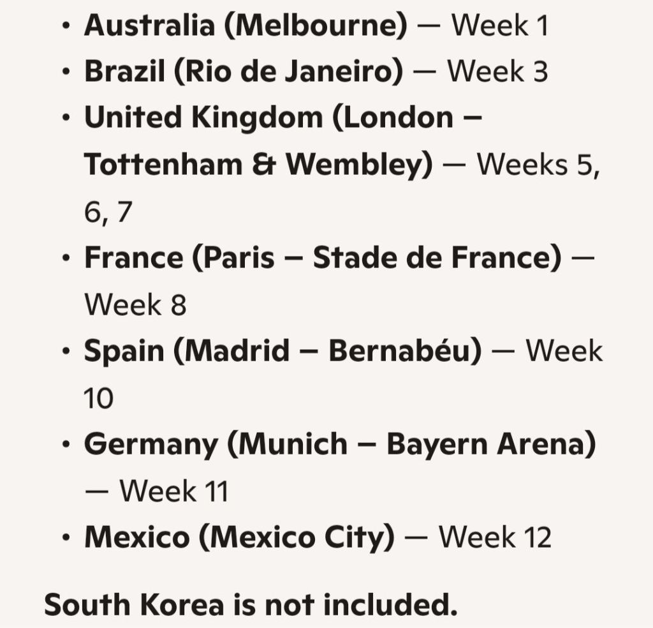Click the bullet point beside Australia
Viewport: 653px width, 628px height.
(x=66, y=26)
